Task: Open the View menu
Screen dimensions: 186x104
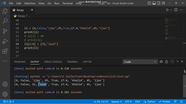Action: 41,3
